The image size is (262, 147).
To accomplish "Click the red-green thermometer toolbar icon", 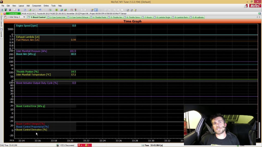I will pos(75,10).
